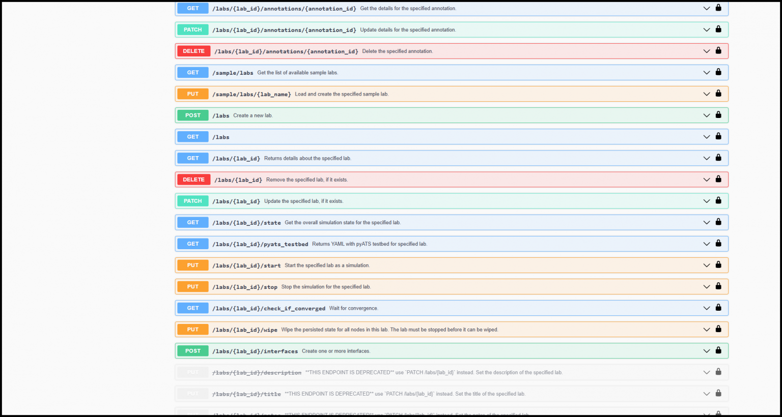Select authorization lock for PATCH /labs/{lab_id}/annotations/{annotation_id}

click(x=718, y=29)
